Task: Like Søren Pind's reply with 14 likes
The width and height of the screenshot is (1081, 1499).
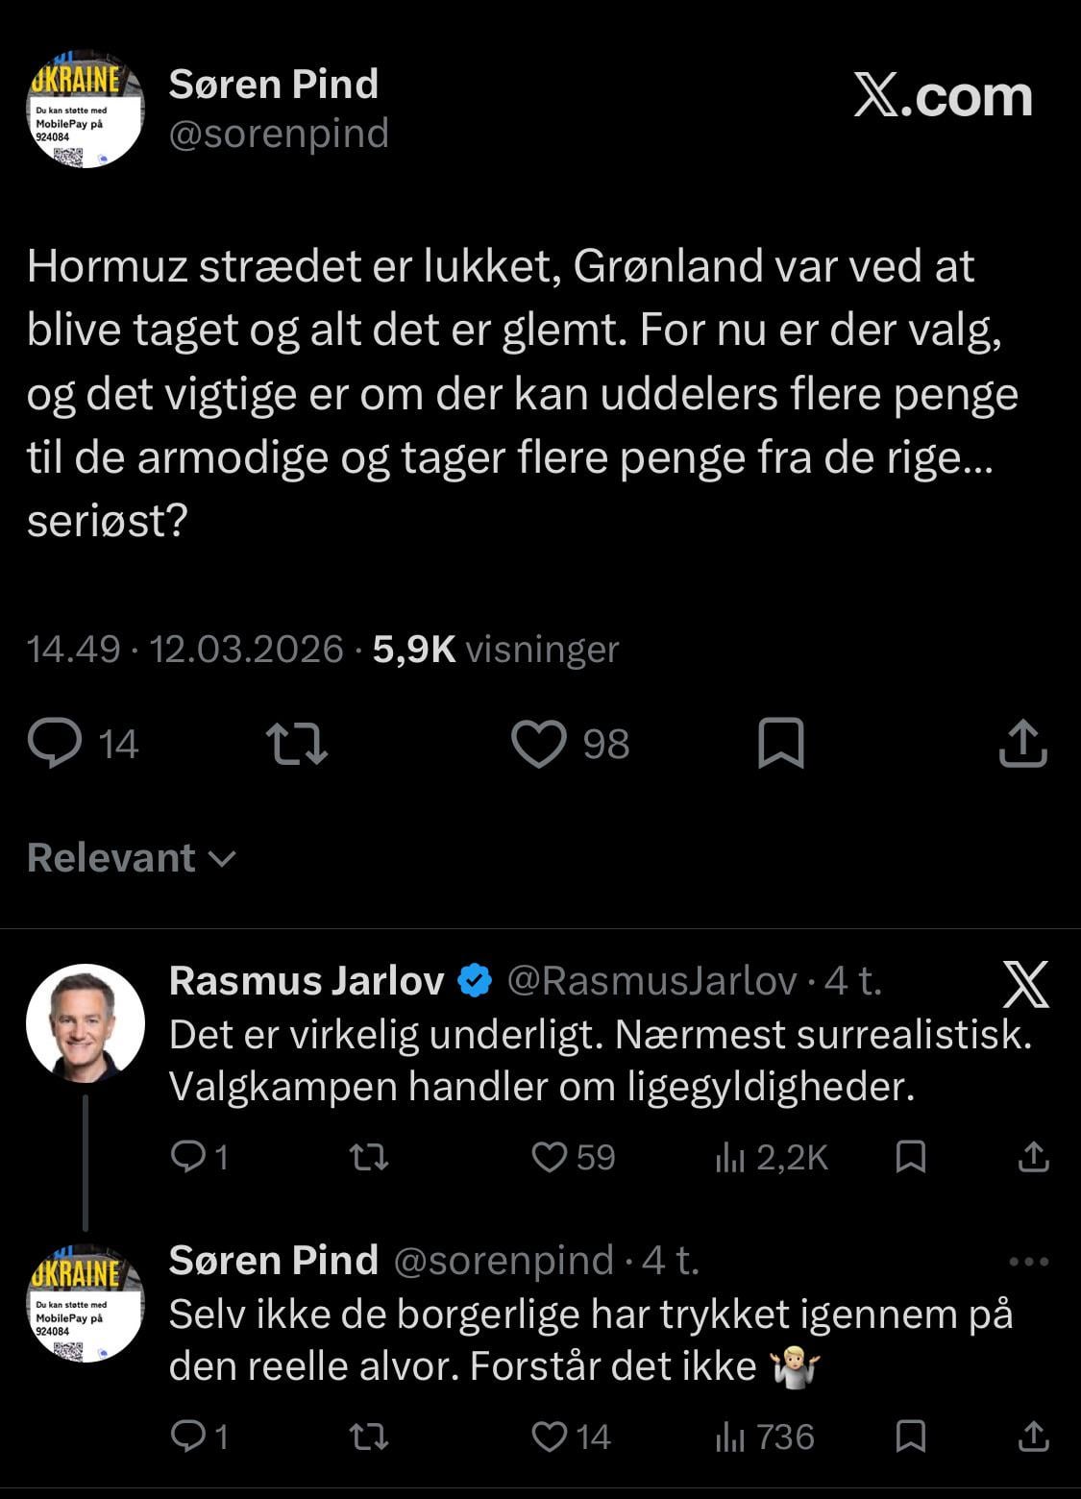Action: pos(550,1437)
